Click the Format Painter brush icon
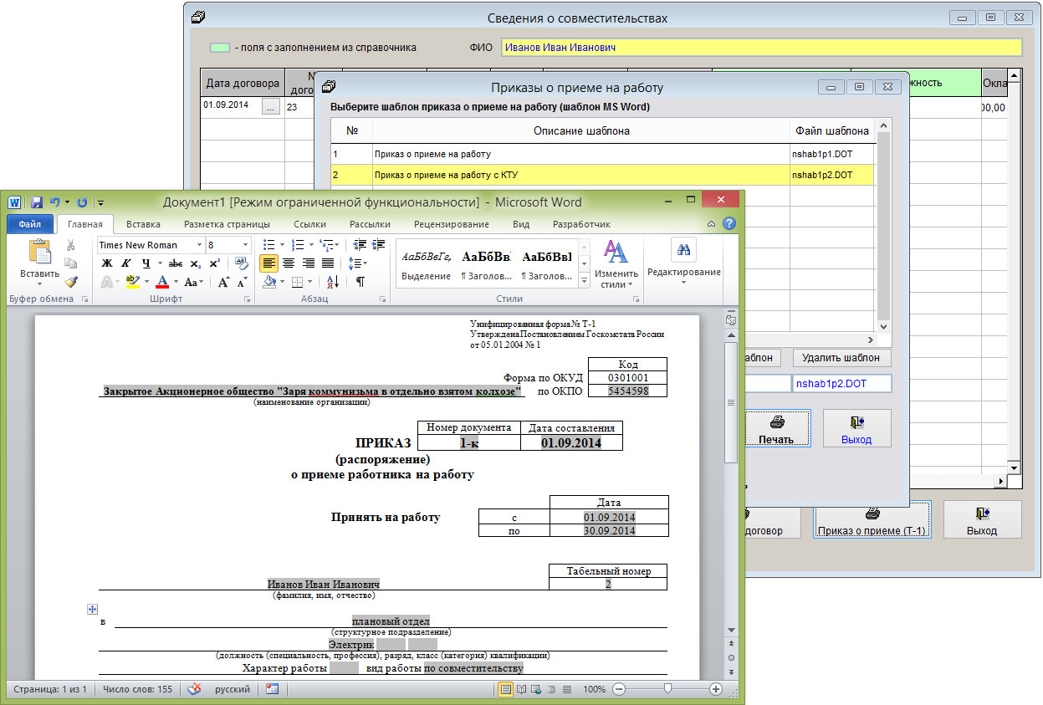Screen dimensions: 1043x705 tap(71, 282)
